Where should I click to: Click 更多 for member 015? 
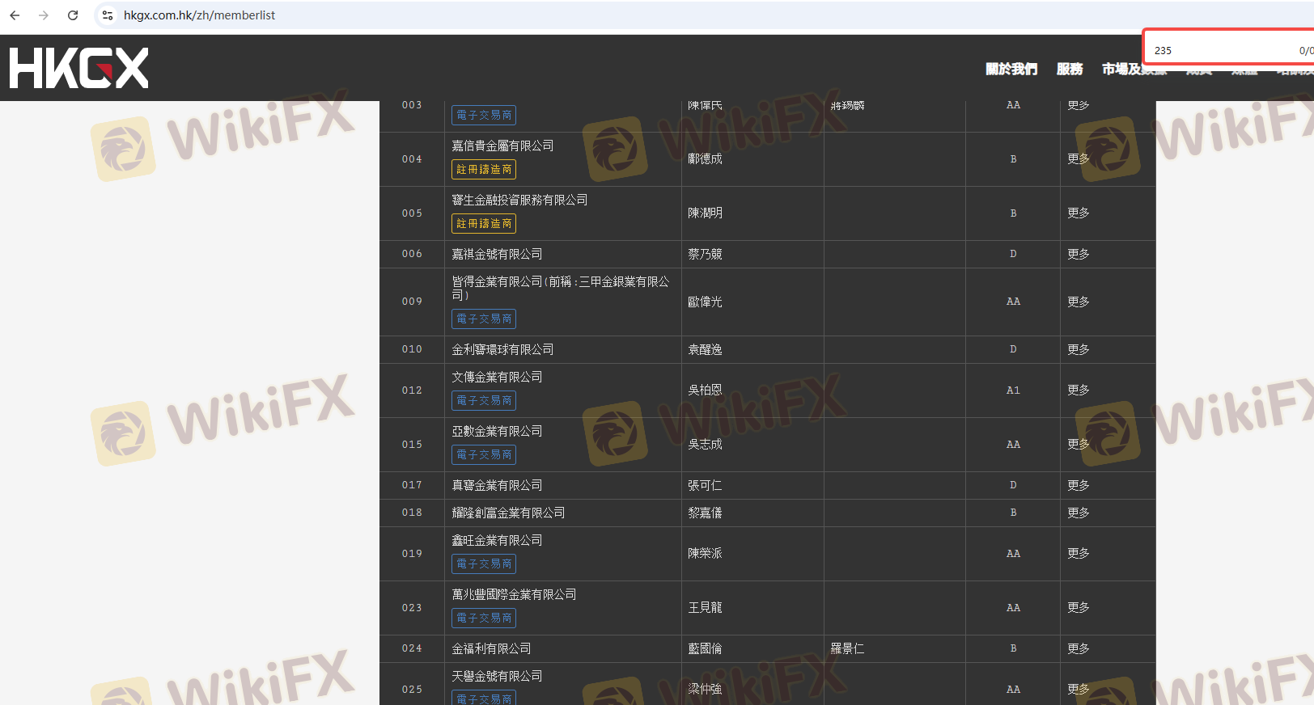click(1079, 445)
